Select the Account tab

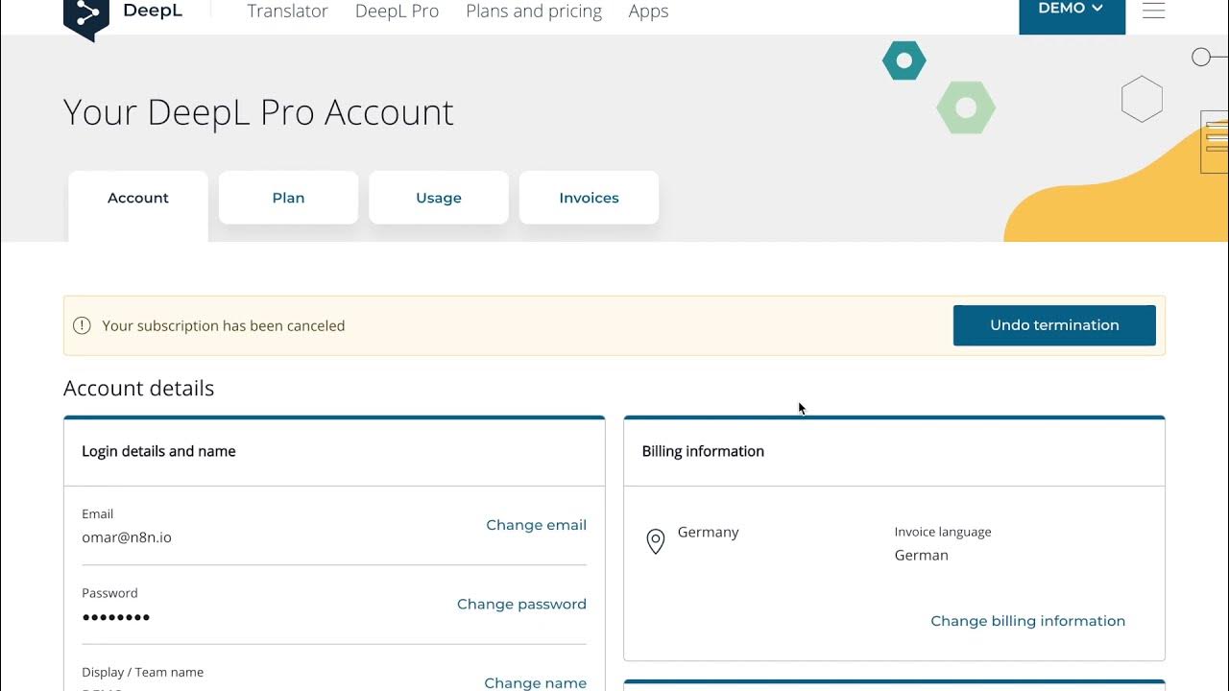(x=138, y=198)
